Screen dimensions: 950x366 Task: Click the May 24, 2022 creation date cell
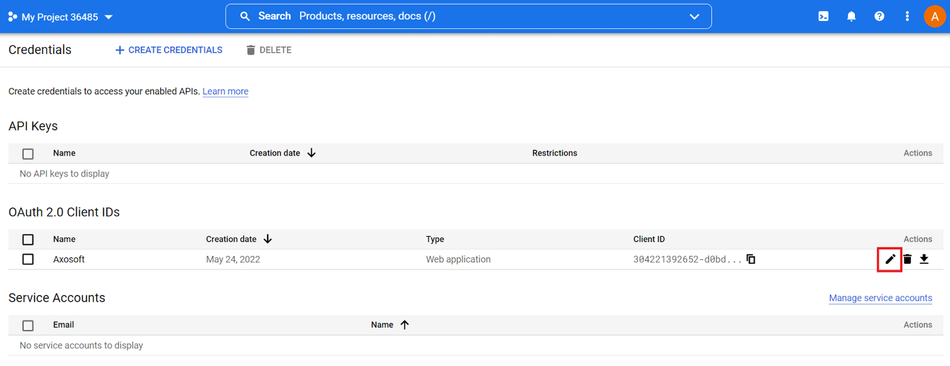(233, 259)
